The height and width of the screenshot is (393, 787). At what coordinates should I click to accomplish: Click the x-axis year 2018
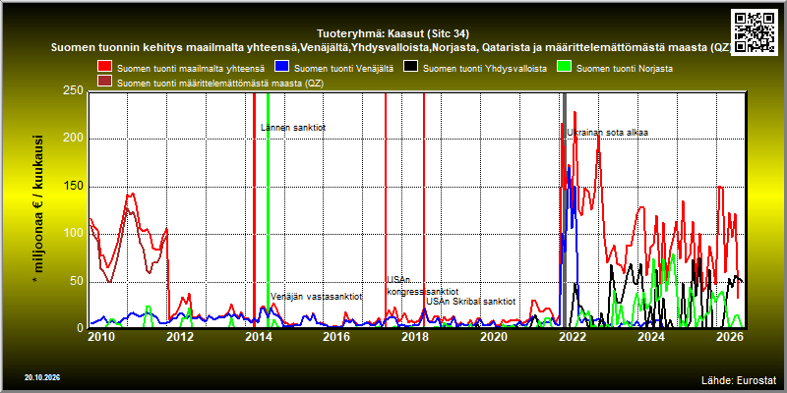click(x=415, y=336)
